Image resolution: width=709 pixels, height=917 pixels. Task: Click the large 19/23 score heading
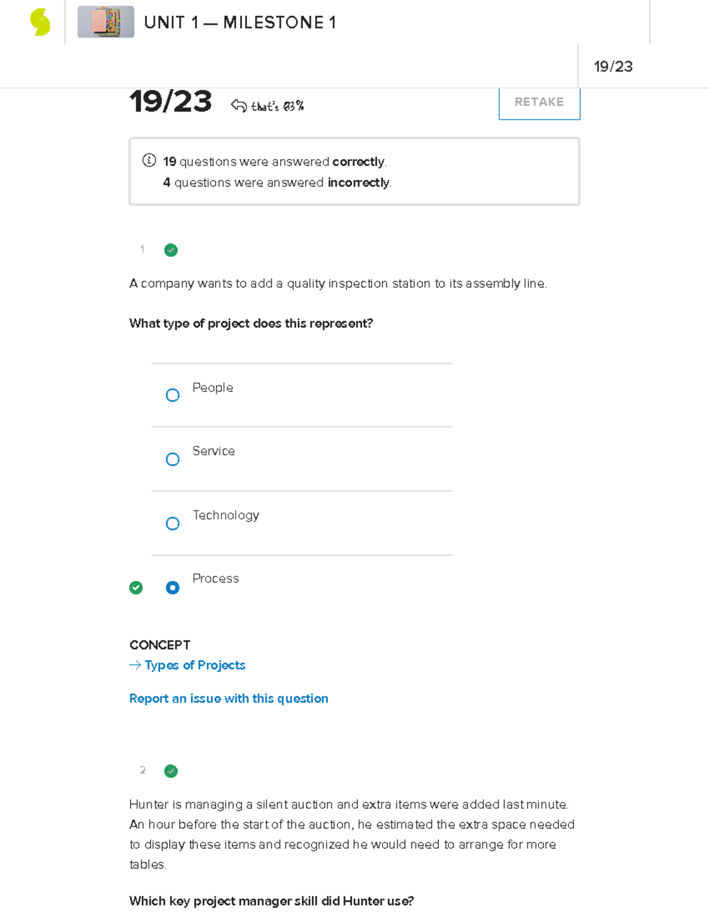tap(170, 102)
